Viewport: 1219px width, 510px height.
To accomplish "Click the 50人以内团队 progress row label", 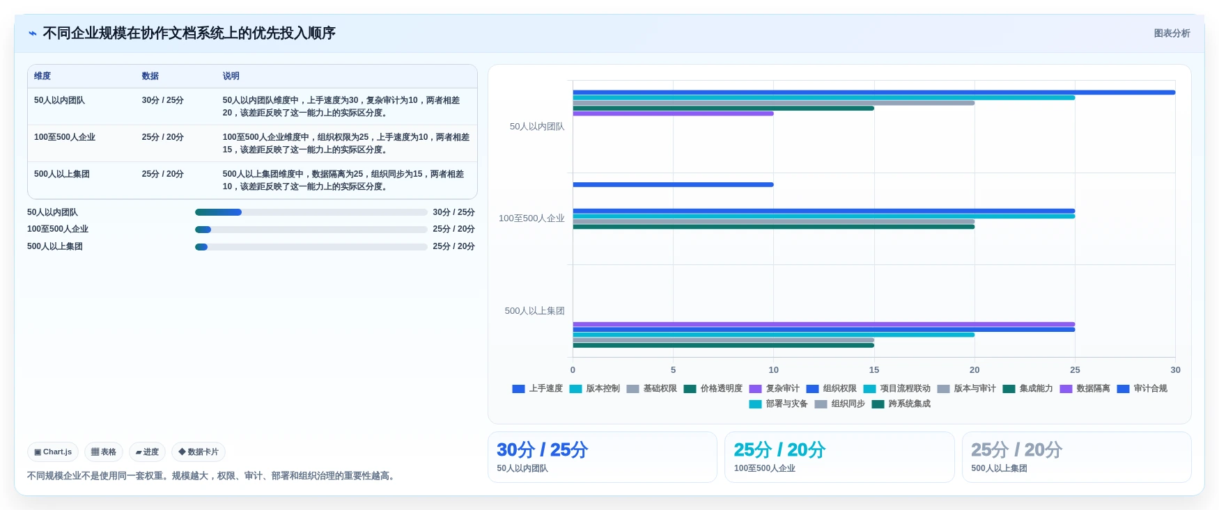I will pos(52,212).
